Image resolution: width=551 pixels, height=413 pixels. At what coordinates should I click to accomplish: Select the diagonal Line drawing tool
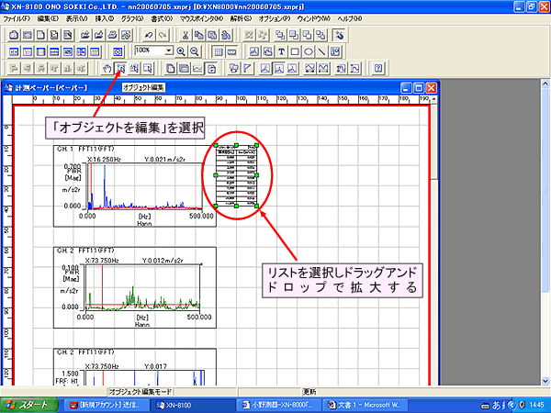coord(321,51)
